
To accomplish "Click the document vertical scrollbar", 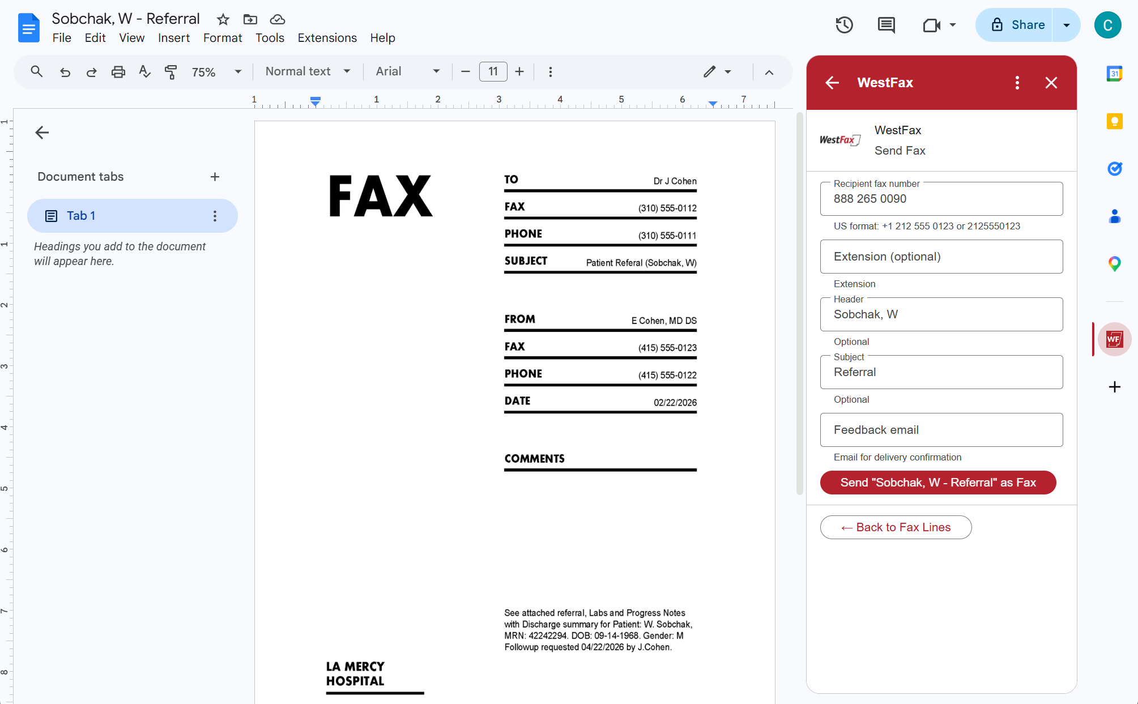I will [x=800, y=303].
